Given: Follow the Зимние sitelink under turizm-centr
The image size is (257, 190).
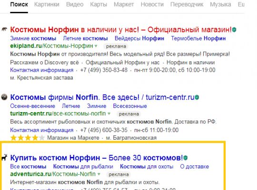Looking at the screenshot, I should coord(96,106).
